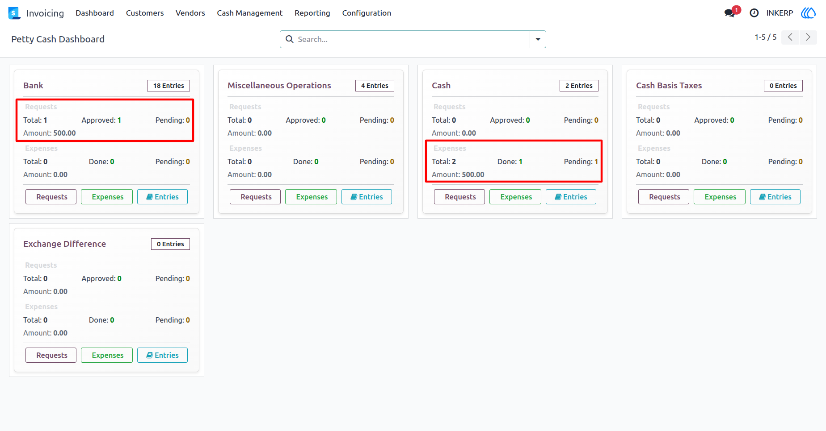This screenshot has height=431, width=826.
Task: Click the Requests button in Cash card
Action: coord(459,197)
